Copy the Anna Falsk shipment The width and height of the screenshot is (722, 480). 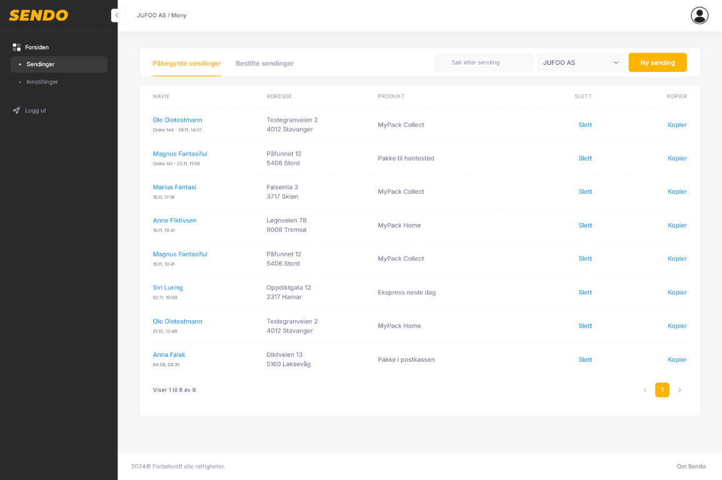[x=676, y=359]
